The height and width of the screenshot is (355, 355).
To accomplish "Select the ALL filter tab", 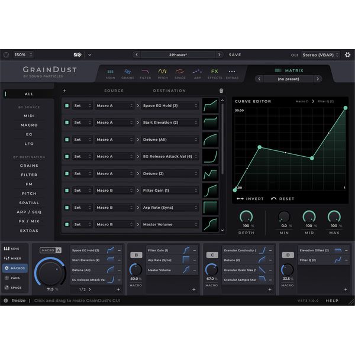I will coord(29,94).
